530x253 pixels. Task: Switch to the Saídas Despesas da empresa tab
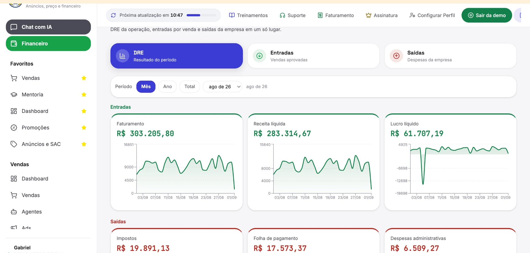click(x=451, y=56)
